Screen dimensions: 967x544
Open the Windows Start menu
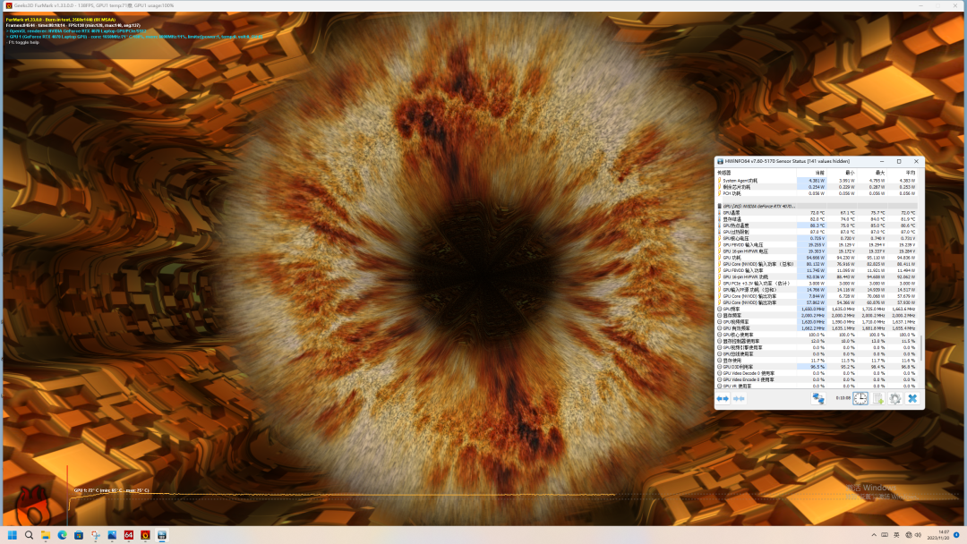pos(13,535)
